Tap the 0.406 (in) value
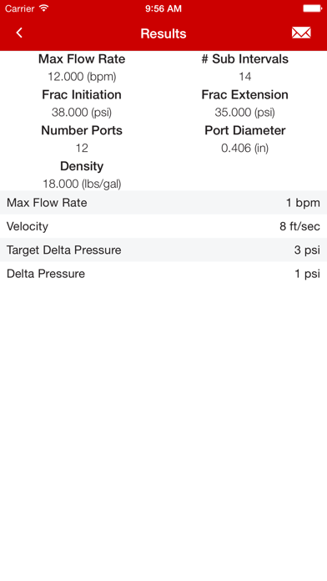This screenshot has width=327, height=581. point(244,149)
